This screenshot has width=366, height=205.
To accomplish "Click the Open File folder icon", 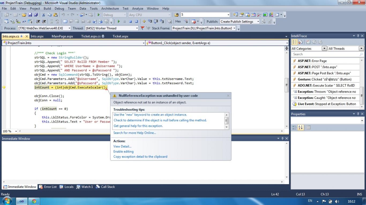I will pyautogui.click(x=24, y=15).
